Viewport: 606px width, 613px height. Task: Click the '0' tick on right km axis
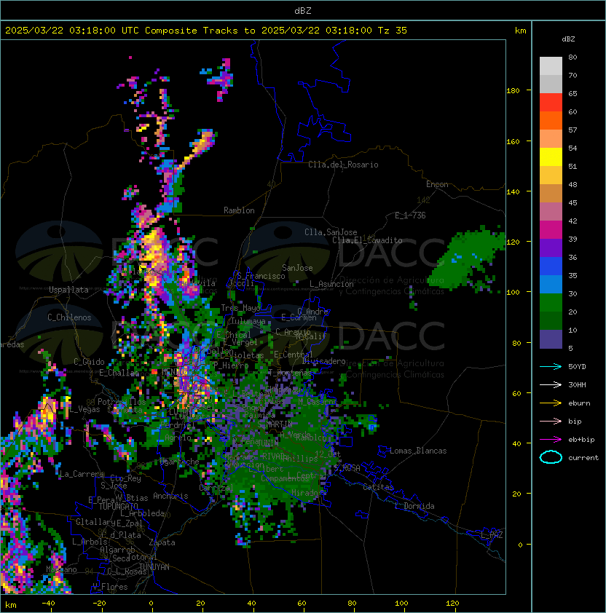[x=520, y=545]
